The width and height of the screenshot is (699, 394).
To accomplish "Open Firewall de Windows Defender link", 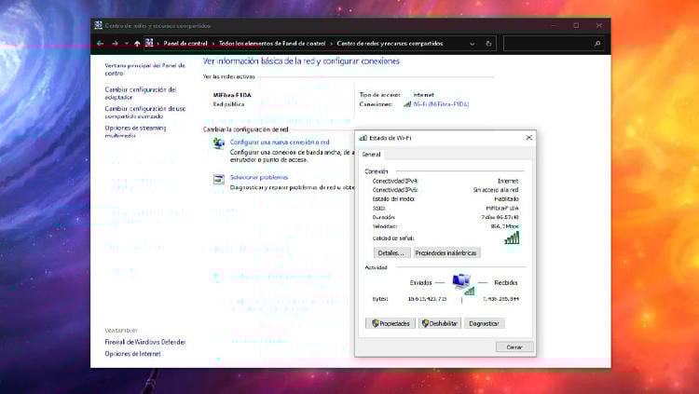I will [x=144, y=342].
